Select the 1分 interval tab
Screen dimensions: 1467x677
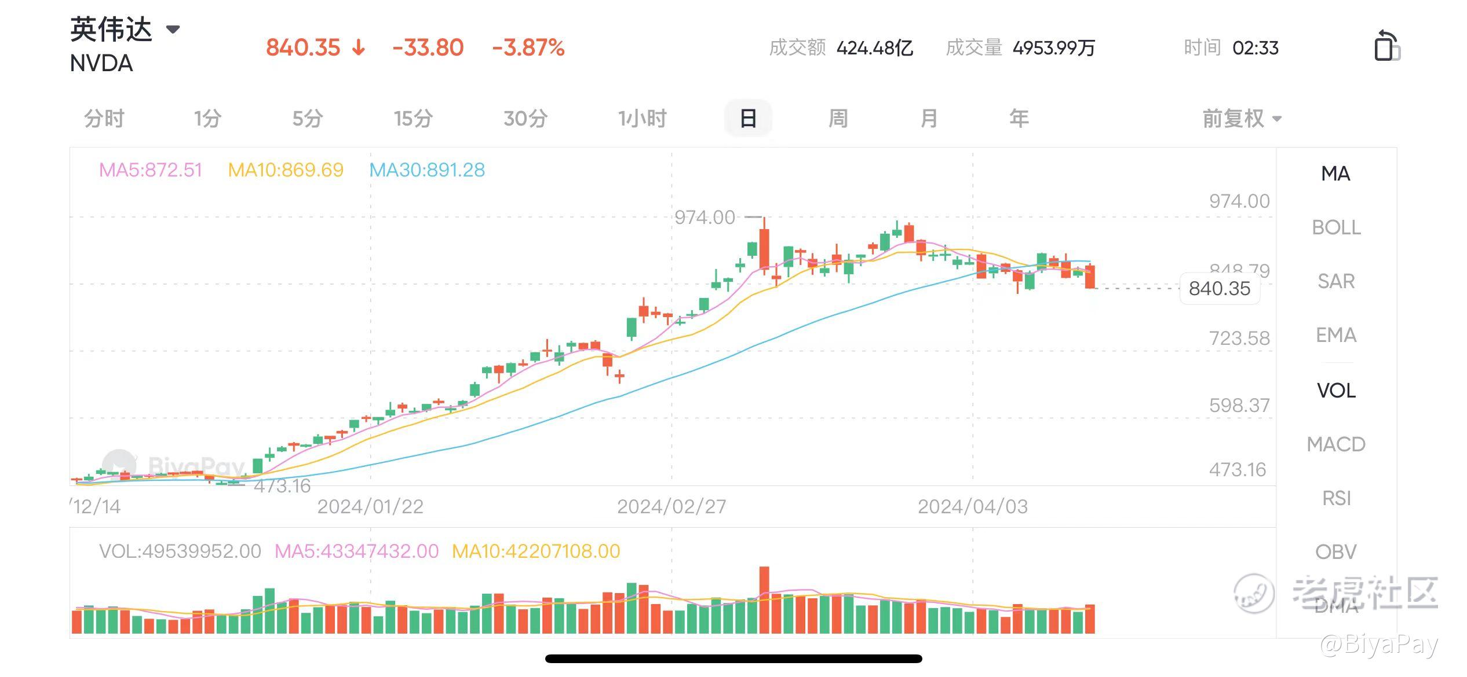pyautogui.click(x=207, y=119)
